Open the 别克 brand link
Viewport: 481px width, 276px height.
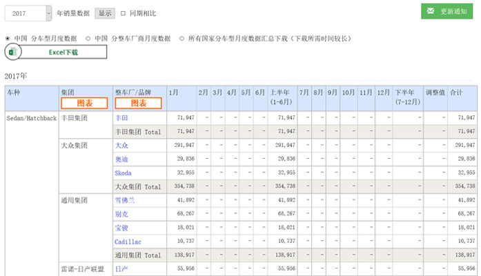click(121, 214)
